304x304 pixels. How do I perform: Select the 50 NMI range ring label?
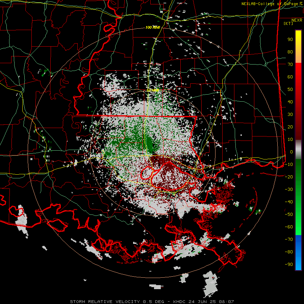click(153, 90)
